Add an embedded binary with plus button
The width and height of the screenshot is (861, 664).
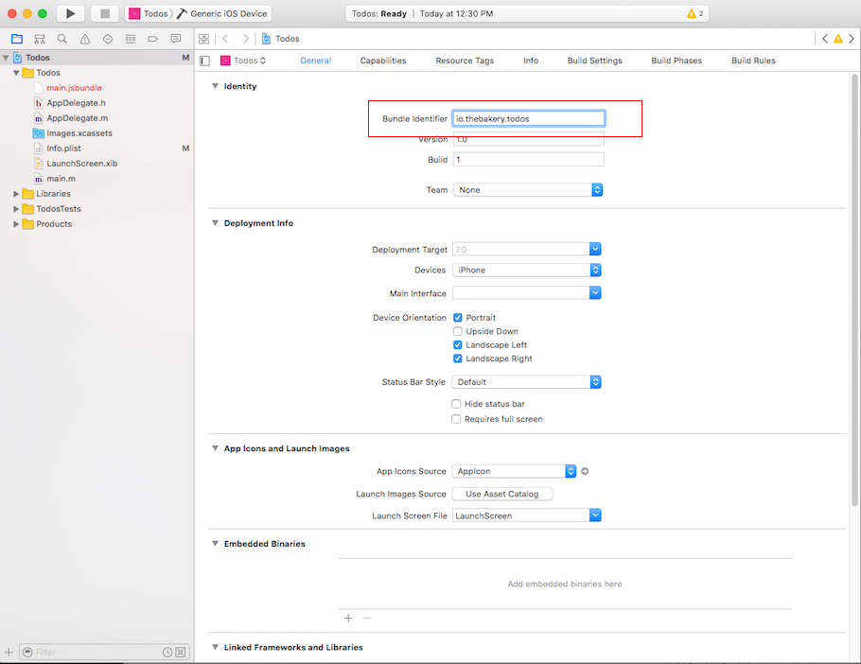[x=348, y=619]
